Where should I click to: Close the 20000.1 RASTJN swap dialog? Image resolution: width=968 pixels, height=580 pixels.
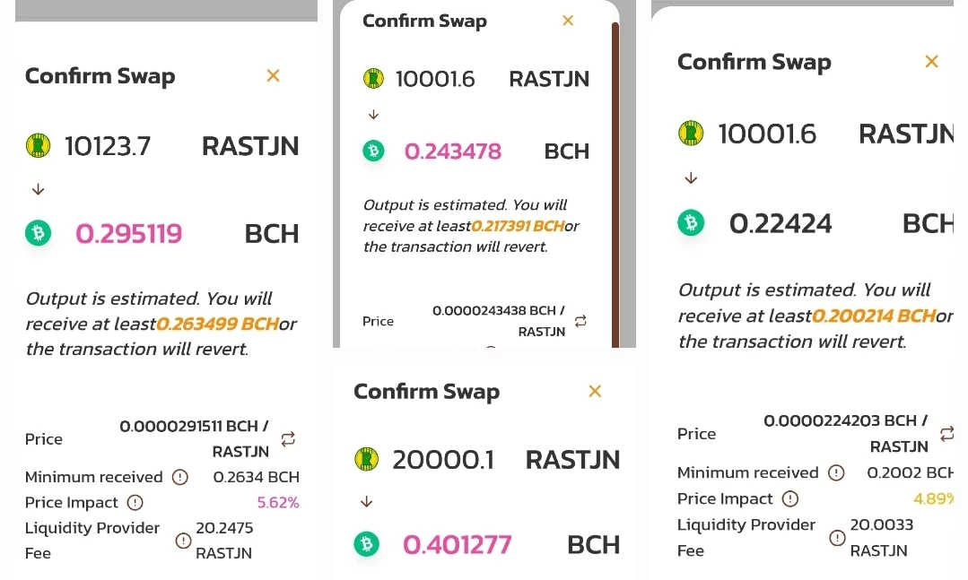595,391
